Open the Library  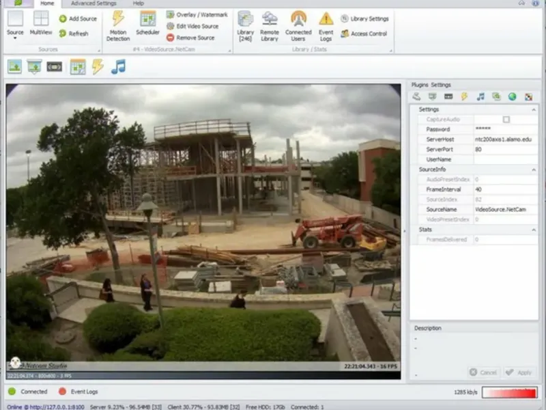click(x=245, y=25)
